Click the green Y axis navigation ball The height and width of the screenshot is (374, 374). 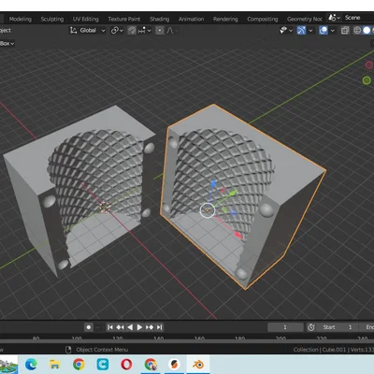367,80
